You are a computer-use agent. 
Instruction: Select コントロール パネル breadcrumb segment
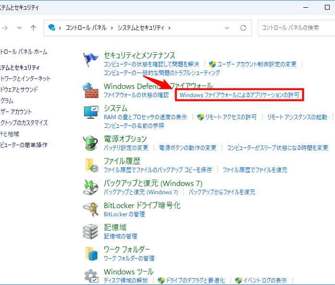86,28
